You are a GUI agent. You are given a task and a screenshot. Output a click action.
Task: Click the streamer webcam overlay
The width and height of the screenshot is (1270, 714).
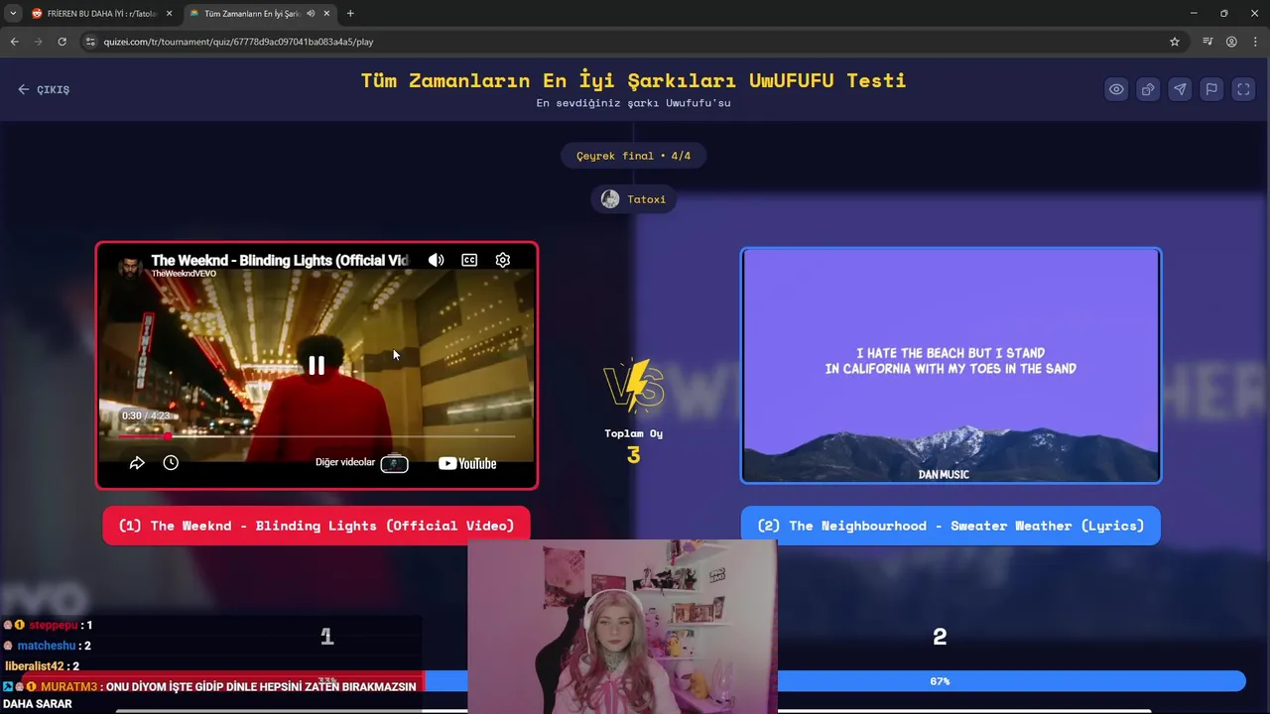click(622, 627)
